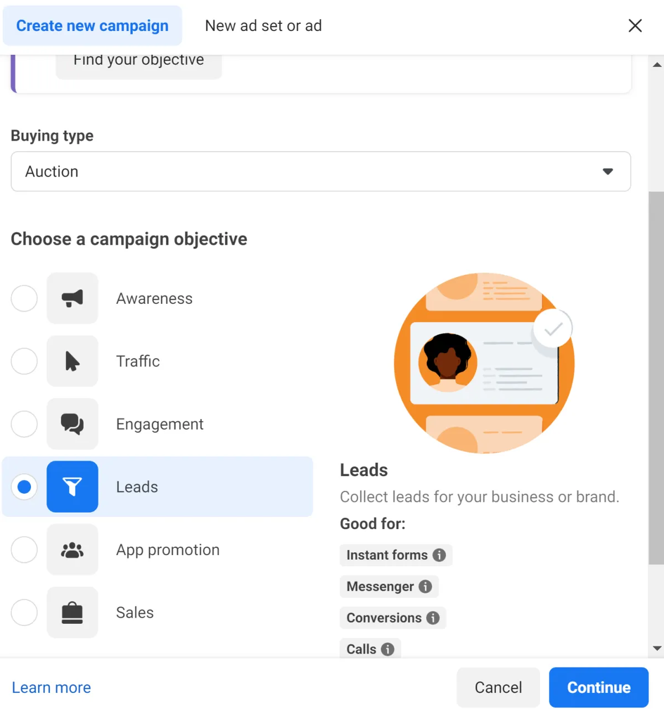
Task: Click the 'Good for:' label
Action: click(x=373, y=524)
